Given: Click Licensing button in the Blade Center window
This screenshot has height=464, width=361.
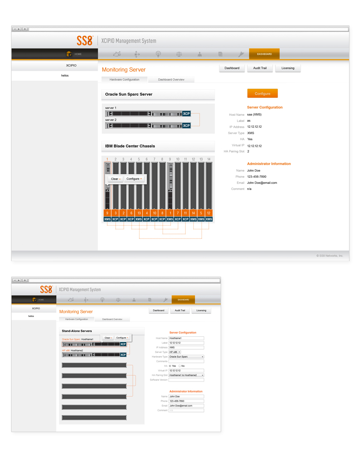Looking at the screenshot, I should (288, 68).
